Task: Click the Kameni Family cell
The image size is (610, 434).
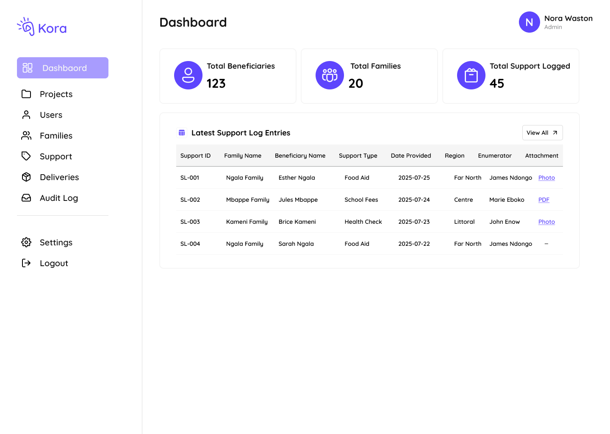Action: [x=247, y=222]
